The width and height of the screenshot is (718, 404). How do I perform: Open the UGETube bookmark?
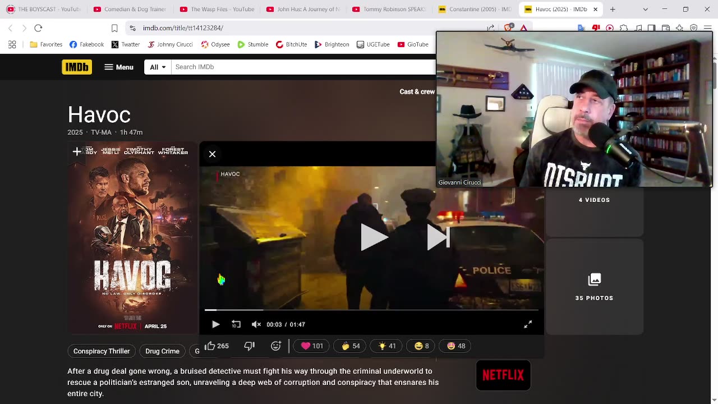tap(372, 44)
